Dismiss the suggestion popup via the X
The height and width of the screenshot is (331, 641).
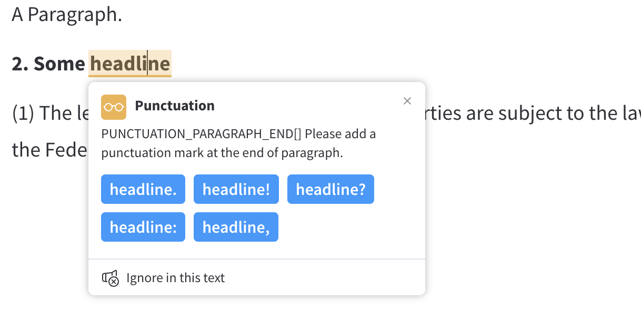[x=407, y=100]
